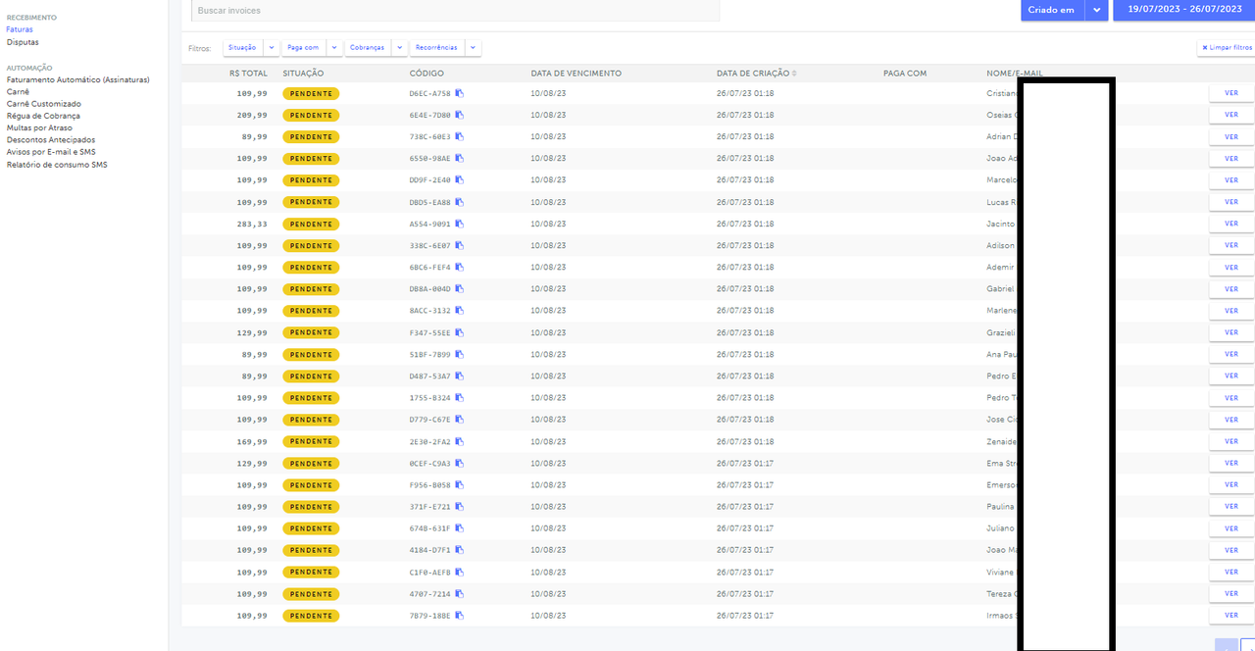Open Carnê Customizado in sidebar
The image size is (1255, 651).
click(44, 104)
